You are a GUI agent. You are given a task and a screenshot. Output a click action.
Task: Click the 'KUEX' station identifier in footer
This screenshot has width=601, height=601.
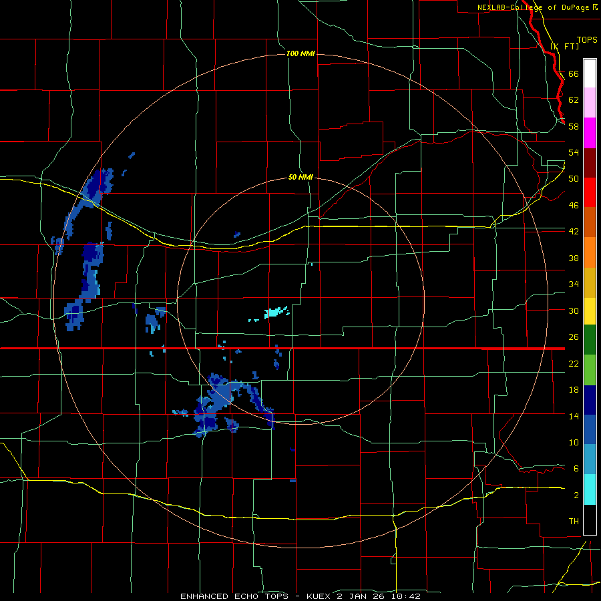click(320, 596)
